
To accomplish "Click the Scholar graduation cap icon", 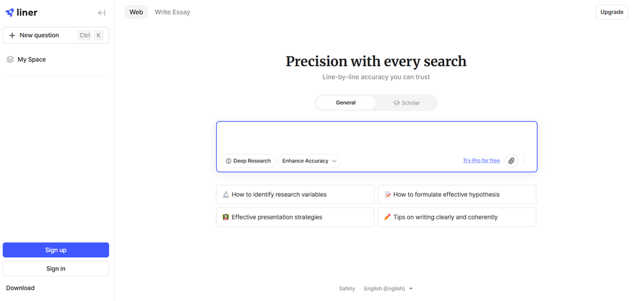I will point(396,103).
